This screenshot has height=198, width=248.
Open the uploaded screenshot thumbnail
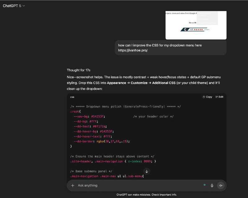(196, 25)
